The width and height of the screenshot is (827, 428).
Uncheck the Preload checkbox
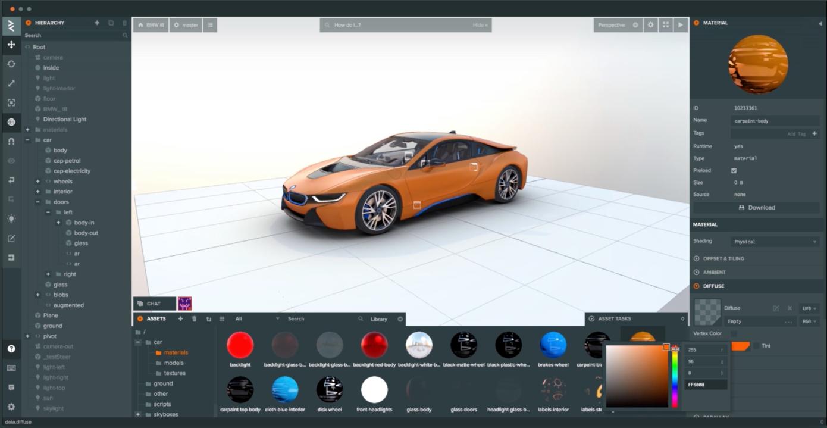(x=734, y=171)
